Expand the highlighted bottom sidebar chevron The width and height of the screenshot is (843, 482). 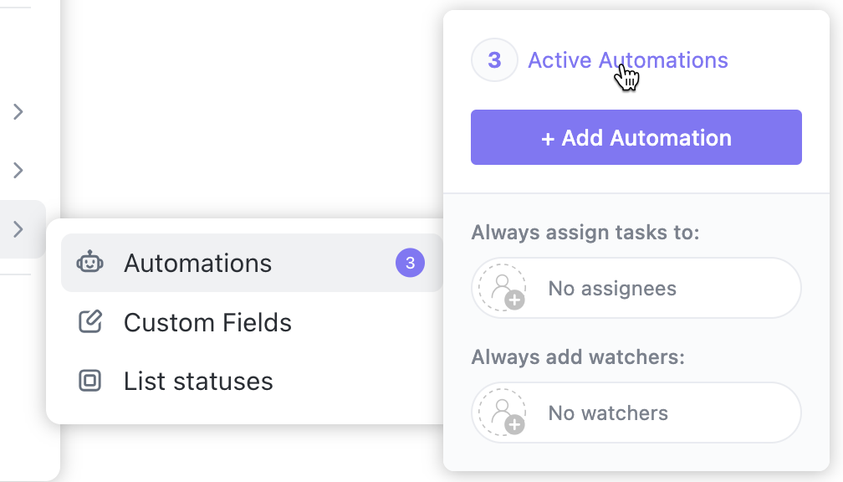click(x=18, y=228)
